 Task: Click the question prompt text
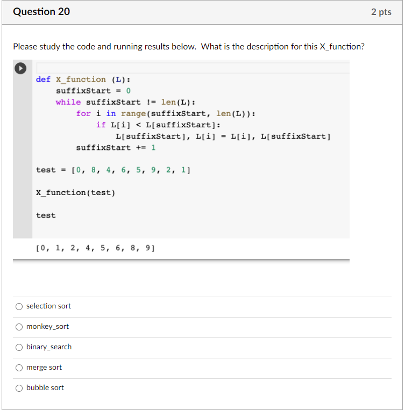point(189,47)
